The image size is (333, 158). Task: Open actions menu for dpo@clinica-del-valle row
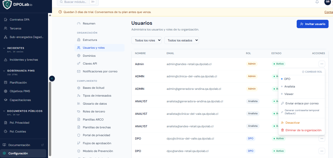[322, 138]
